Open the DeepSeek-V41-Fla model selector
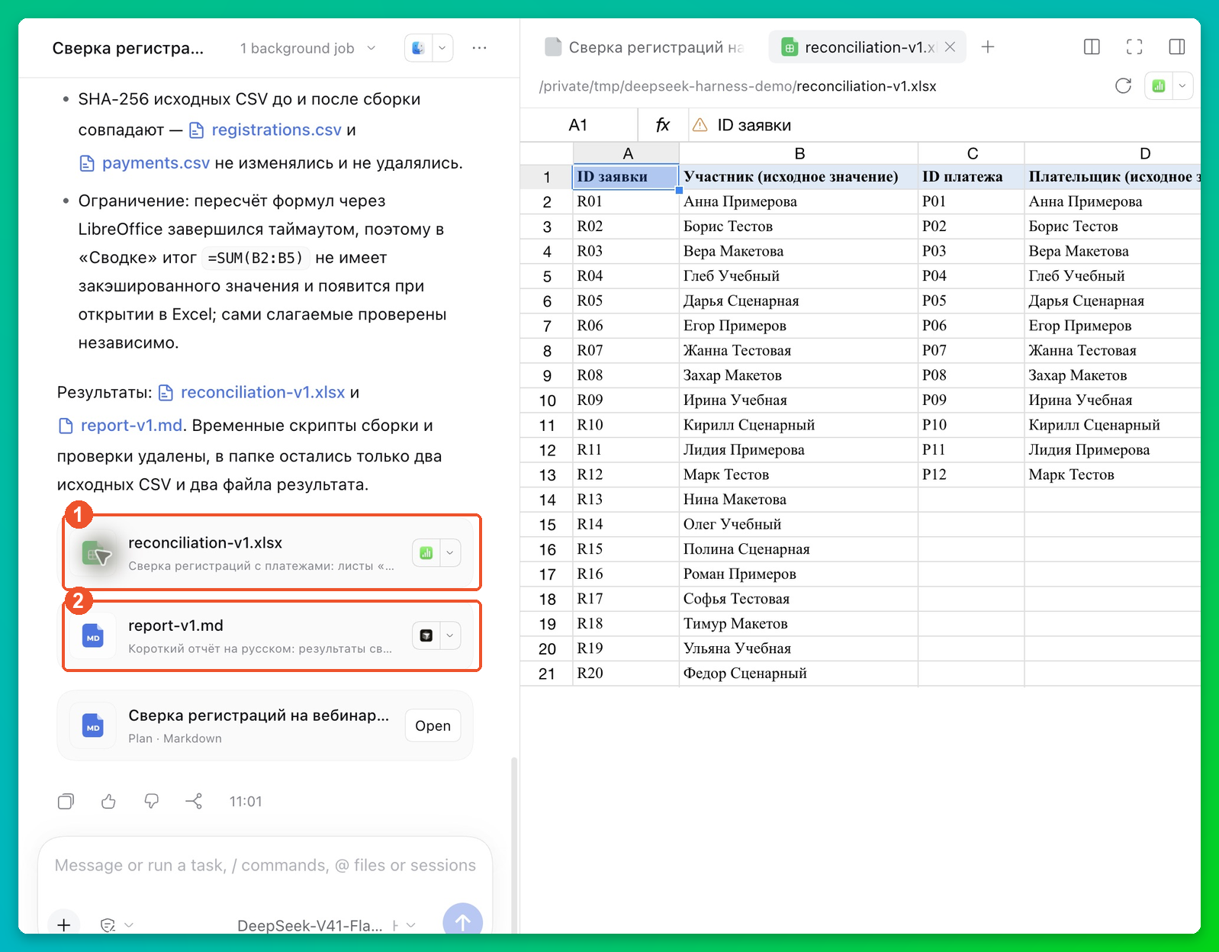 coord(326,925)
